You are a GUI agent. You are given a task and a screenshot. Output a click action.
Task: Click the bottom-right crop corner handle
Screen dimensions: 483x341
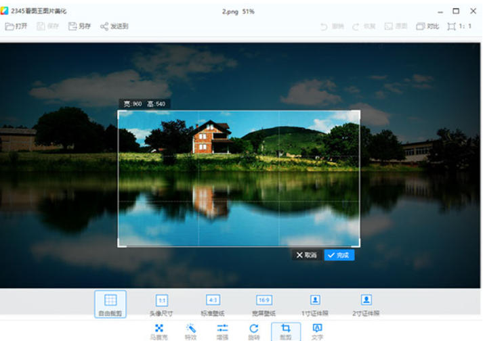pos(359,246)
